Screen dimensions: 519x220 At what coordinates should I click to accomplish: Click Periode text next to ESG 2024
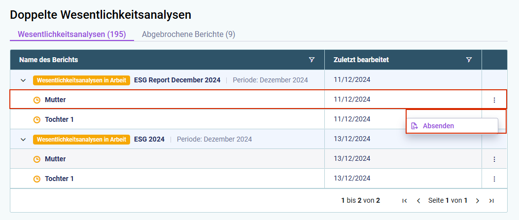click(214, 139)
